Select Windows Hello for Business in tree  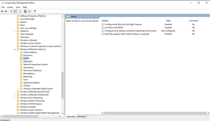click(32, 101)
